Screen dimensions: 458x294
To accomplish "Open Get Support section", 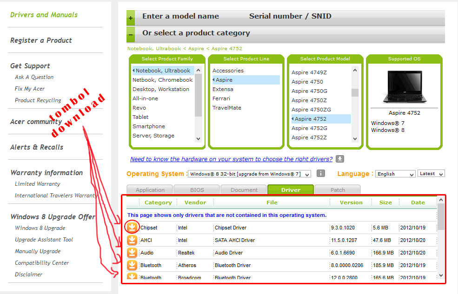I will [x=30, y=66].
